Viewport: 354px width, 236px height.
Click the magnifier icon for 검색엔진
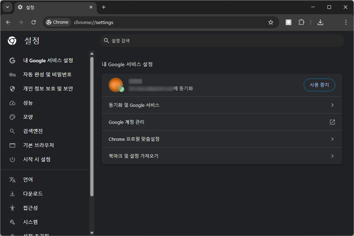tap(12, 131)
